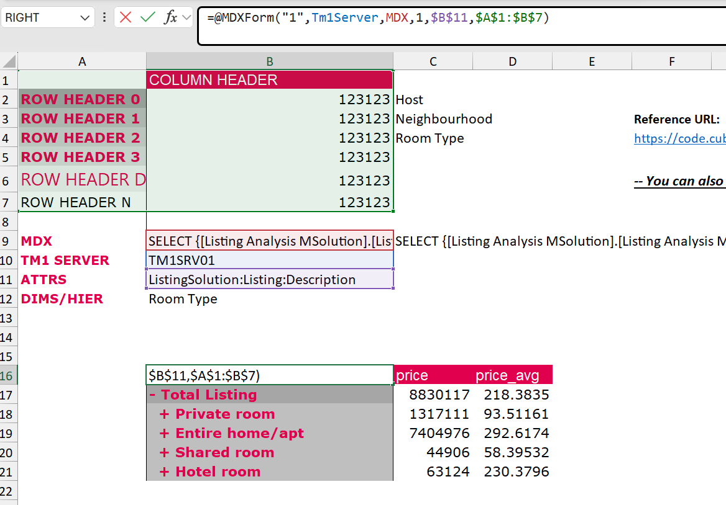Click the MDX label cell
Screen dimensions: 726x505
[82, 241]
